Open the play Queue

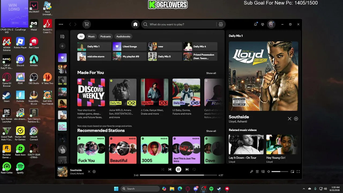(x=257, y=172)
